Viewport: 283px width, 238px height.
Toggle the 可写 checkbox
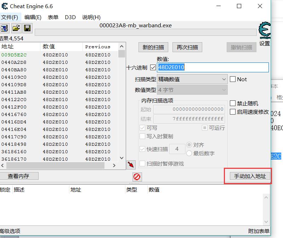point(142,128)
